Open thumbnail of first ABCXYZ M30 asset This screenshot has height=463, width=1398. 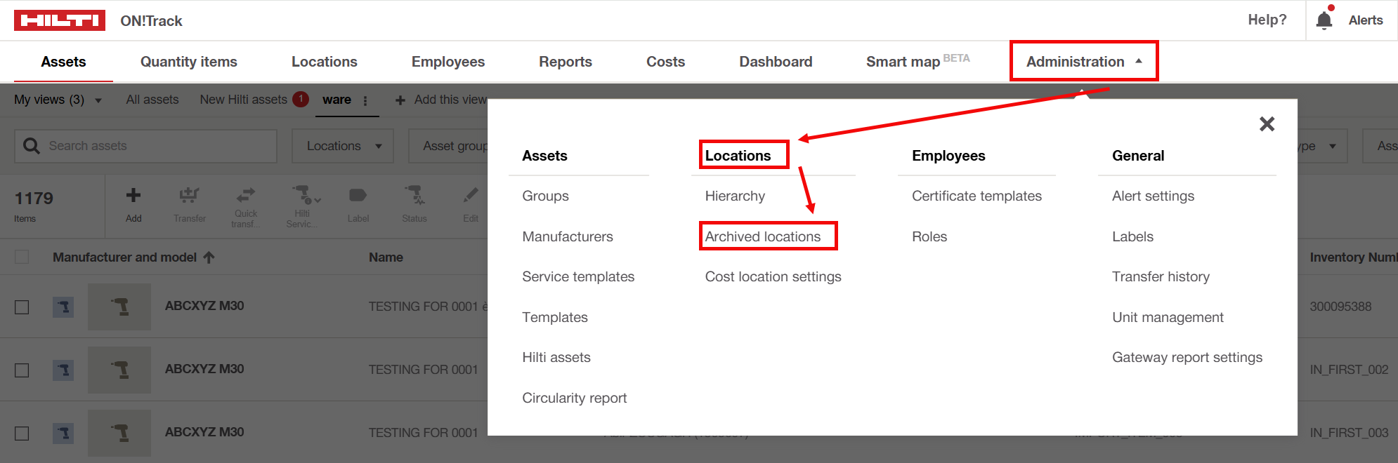pos(119,307)
